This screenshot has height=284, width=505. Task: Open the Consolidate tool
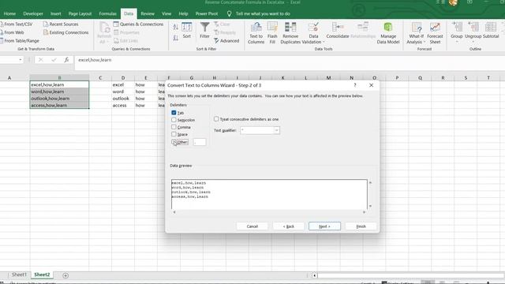[338, 31]
